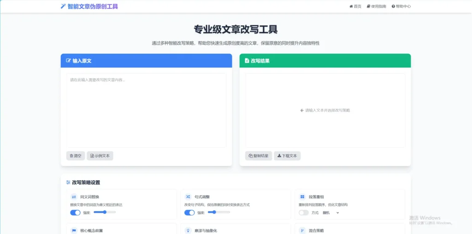The image size is (472, 234).
Task: Click the magic wand logo icon
Action: coord(63,6)
